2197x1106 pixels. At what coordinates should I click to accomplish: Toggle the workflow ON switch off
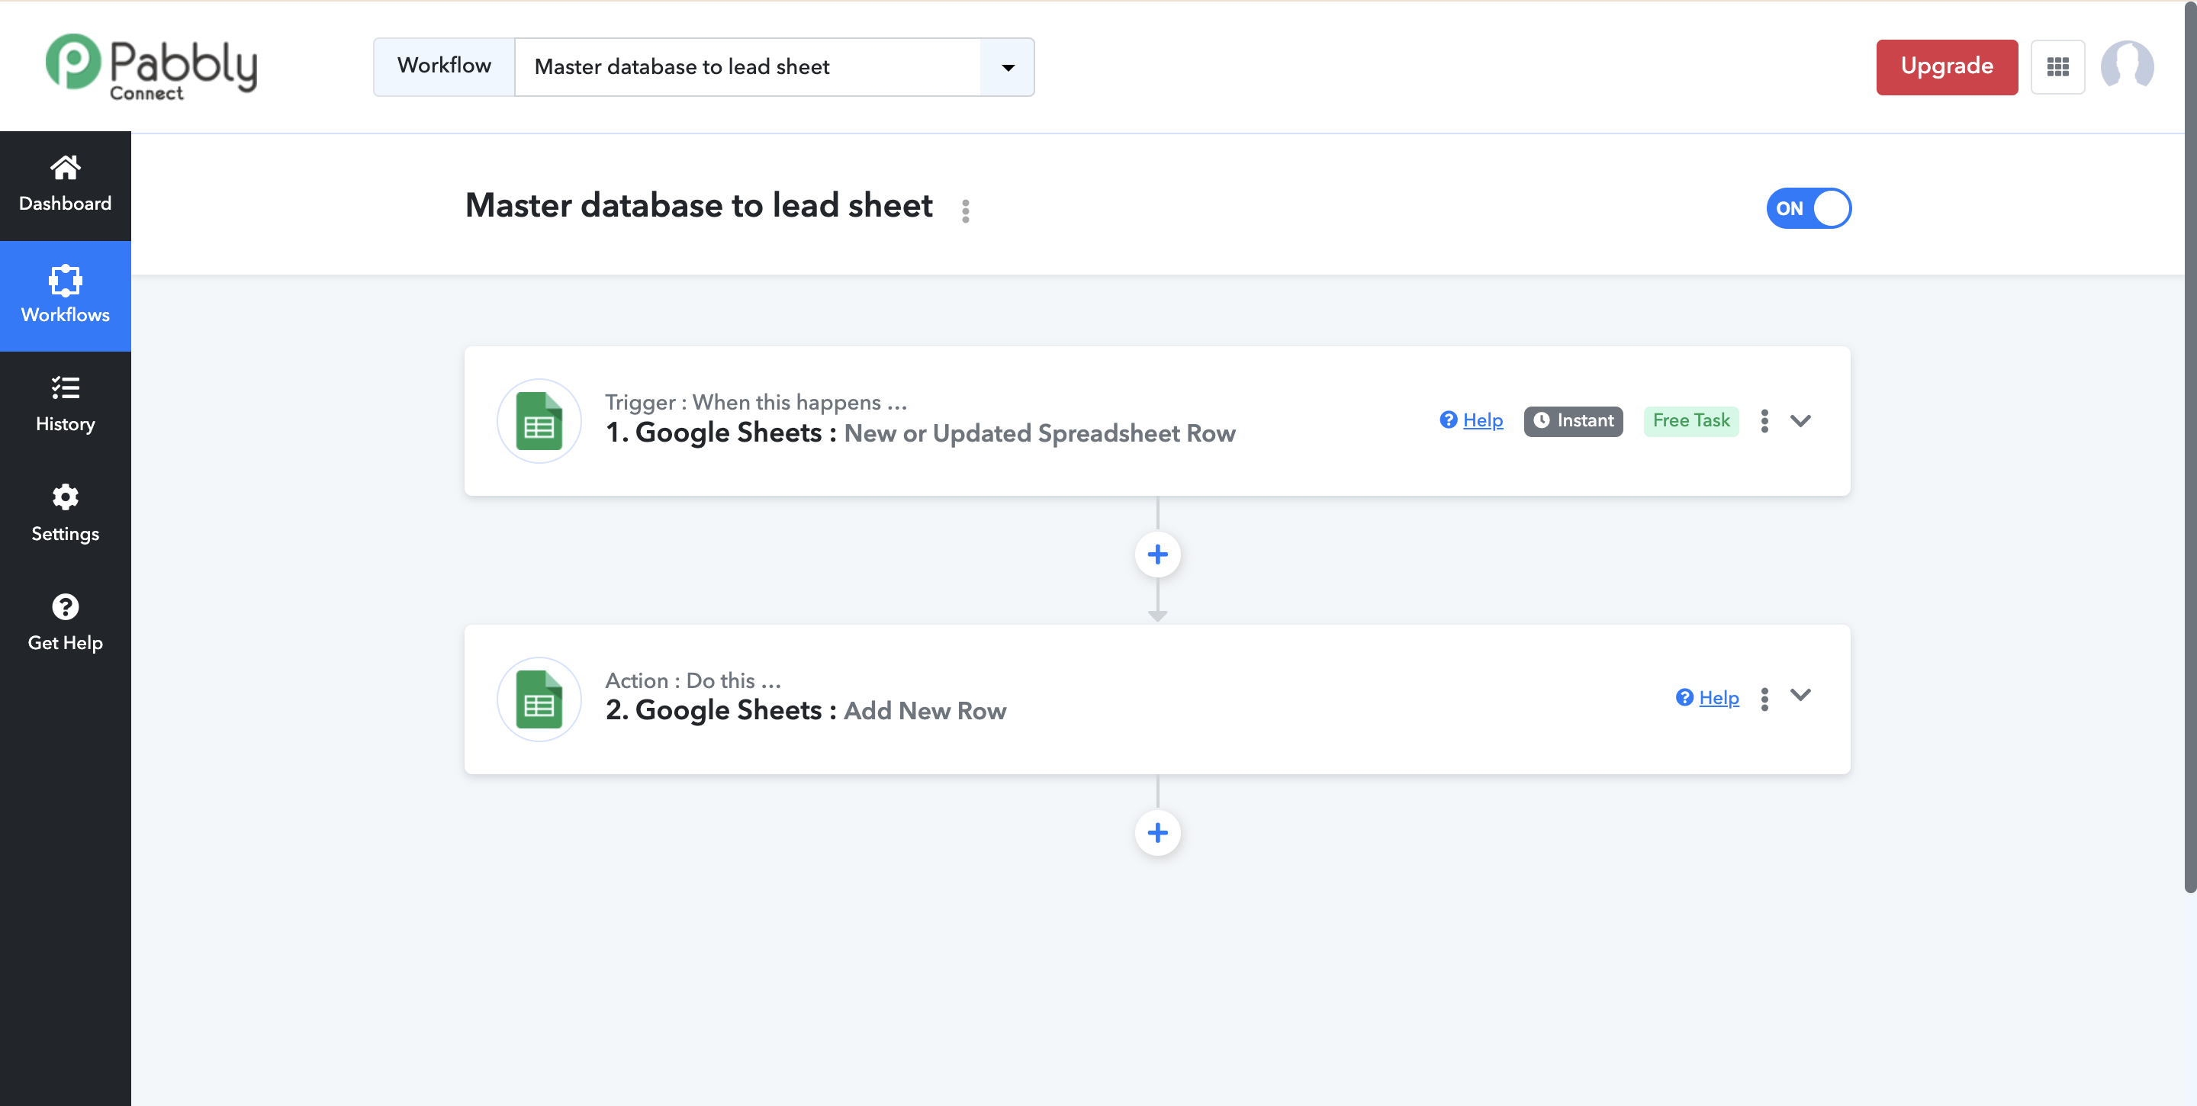tap(1808, 209)
